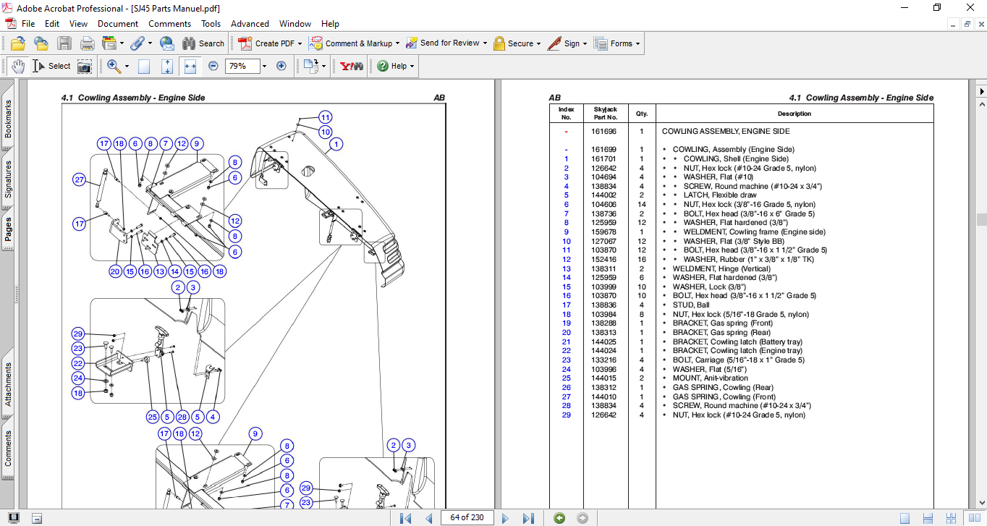Click the Send for Review button
This screenshot has height=526, width=987.
coord(449,43)
